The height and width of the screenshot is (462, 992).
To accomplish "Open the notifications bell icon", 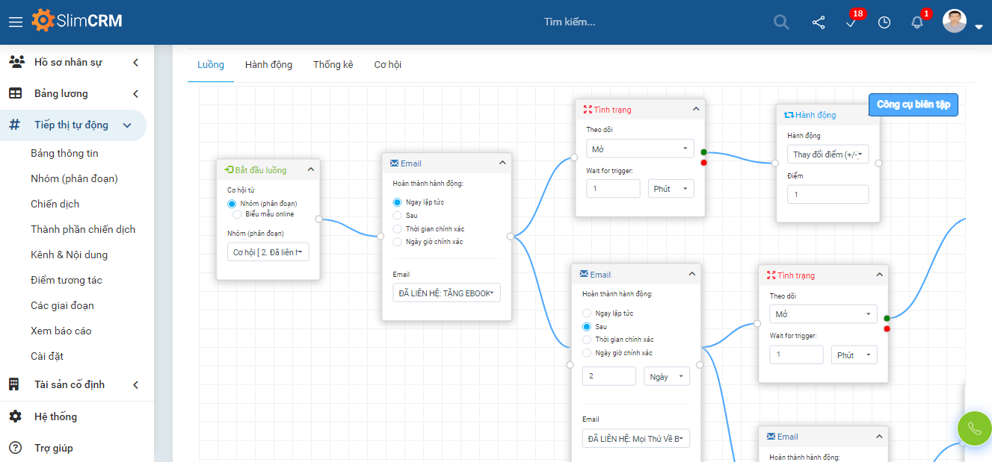I will 917,22.
